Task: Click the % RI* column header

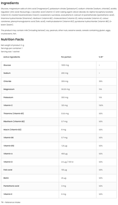Action: pyautogui.click(x=101, y=57)
